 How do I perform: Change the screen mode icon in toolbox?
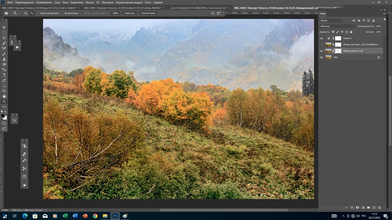(4, 129)
